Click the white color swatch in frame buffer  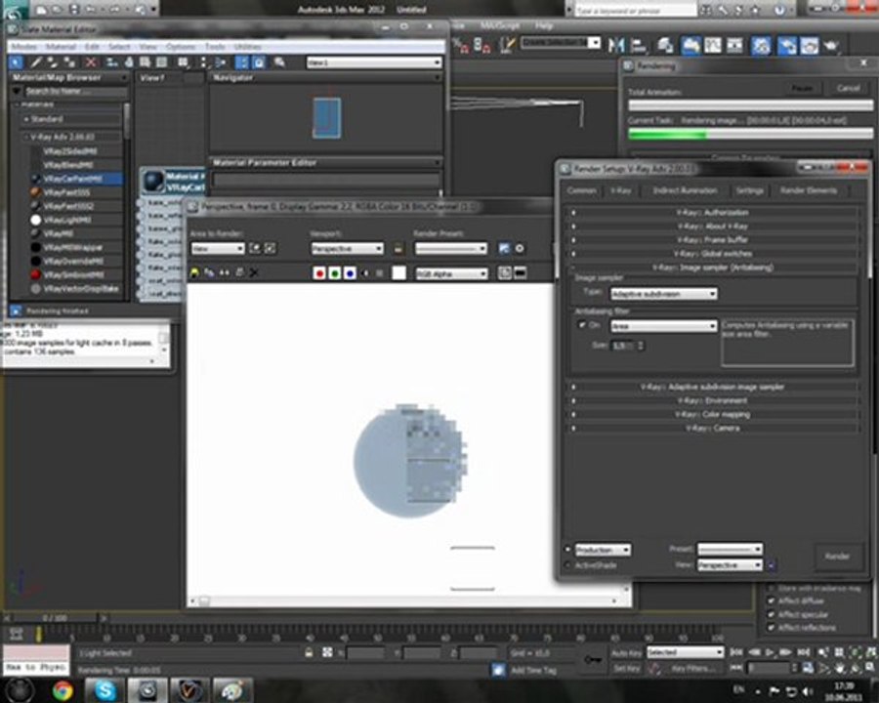click(x=398, y=274)
